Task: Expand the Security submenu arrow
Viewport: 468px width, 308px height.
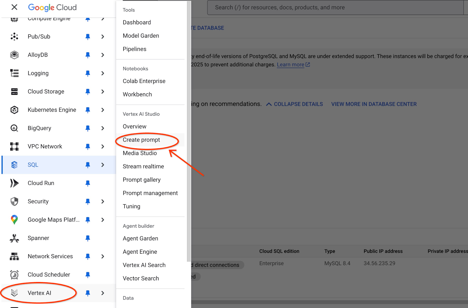Action: pos(103,201)
